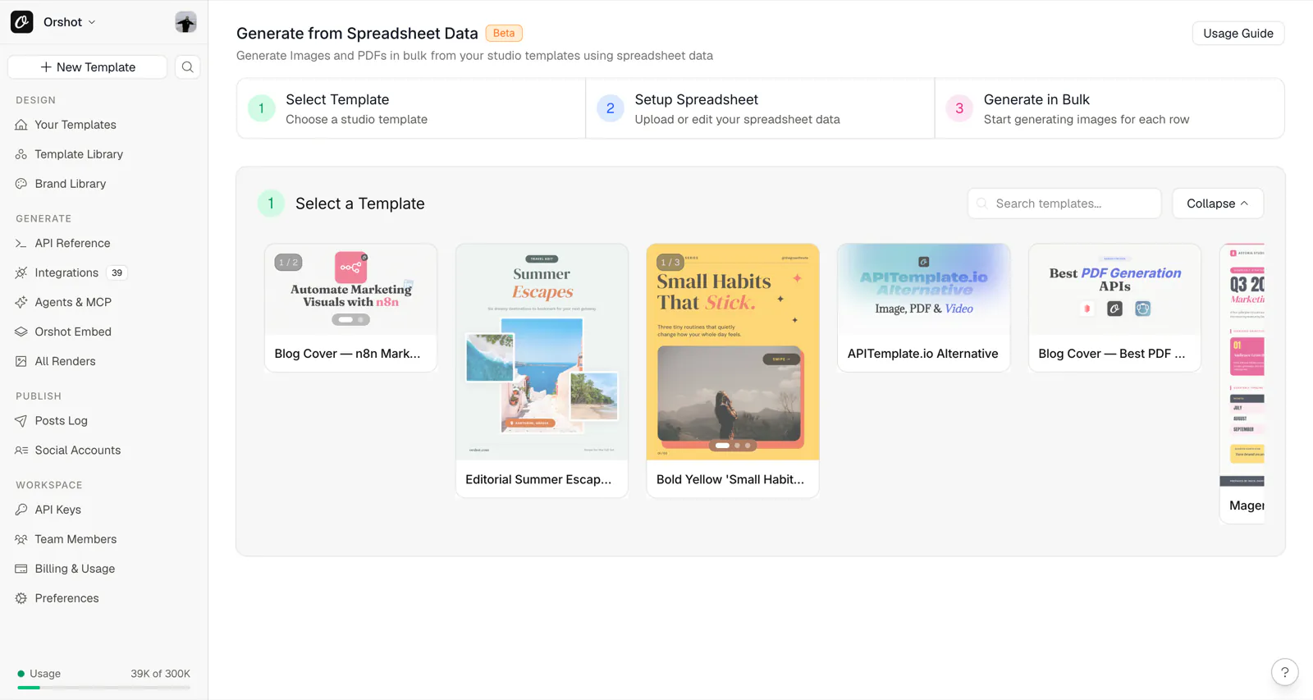Viewport: 1313px width, 700px height.
Task: Select the Editorial Summer Escapes template
Action: [542, 370]
